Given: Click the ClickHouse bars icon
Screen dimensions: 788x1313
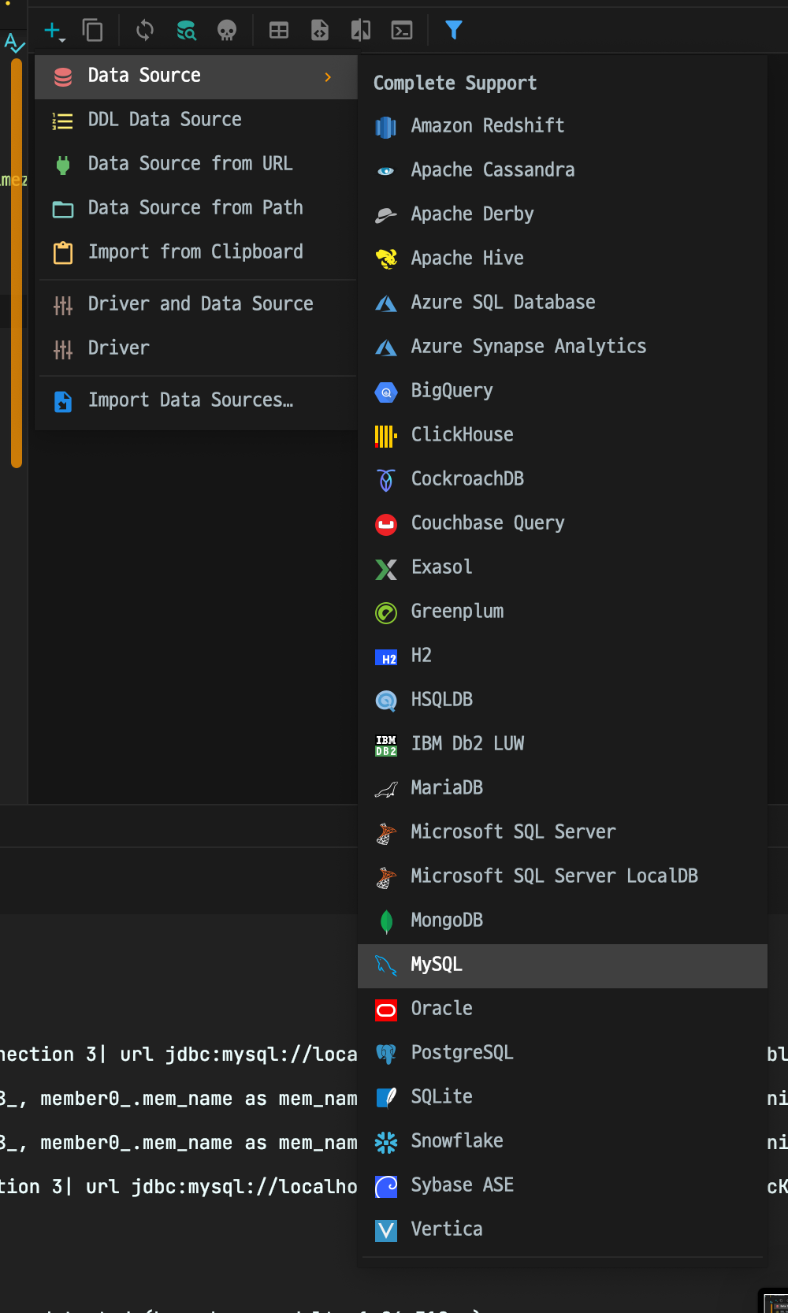Looking at the screenshot, I should point(386,436).
